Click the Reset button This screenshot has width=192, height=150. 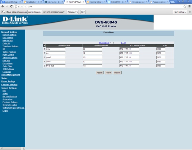pos(108,73)
